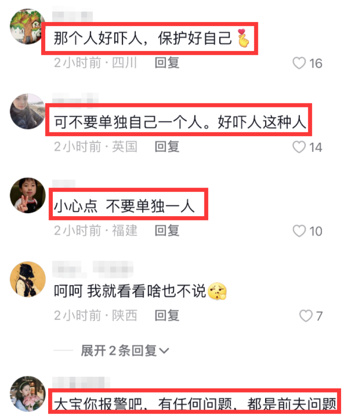Reply to the Fujian comment

point(167,231)
